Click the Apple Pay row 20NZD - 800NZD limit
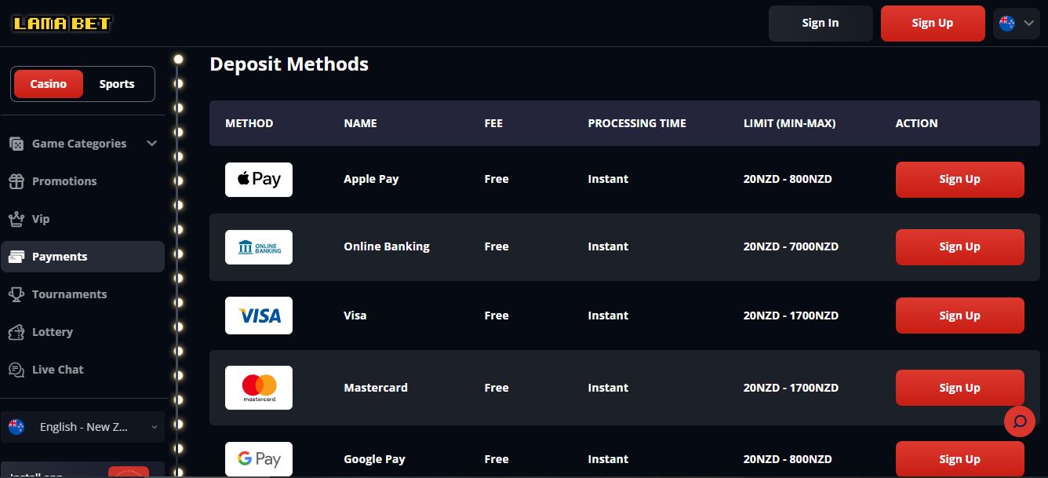The height and width of the screenshot is (478, 1048). click(788, 179)
